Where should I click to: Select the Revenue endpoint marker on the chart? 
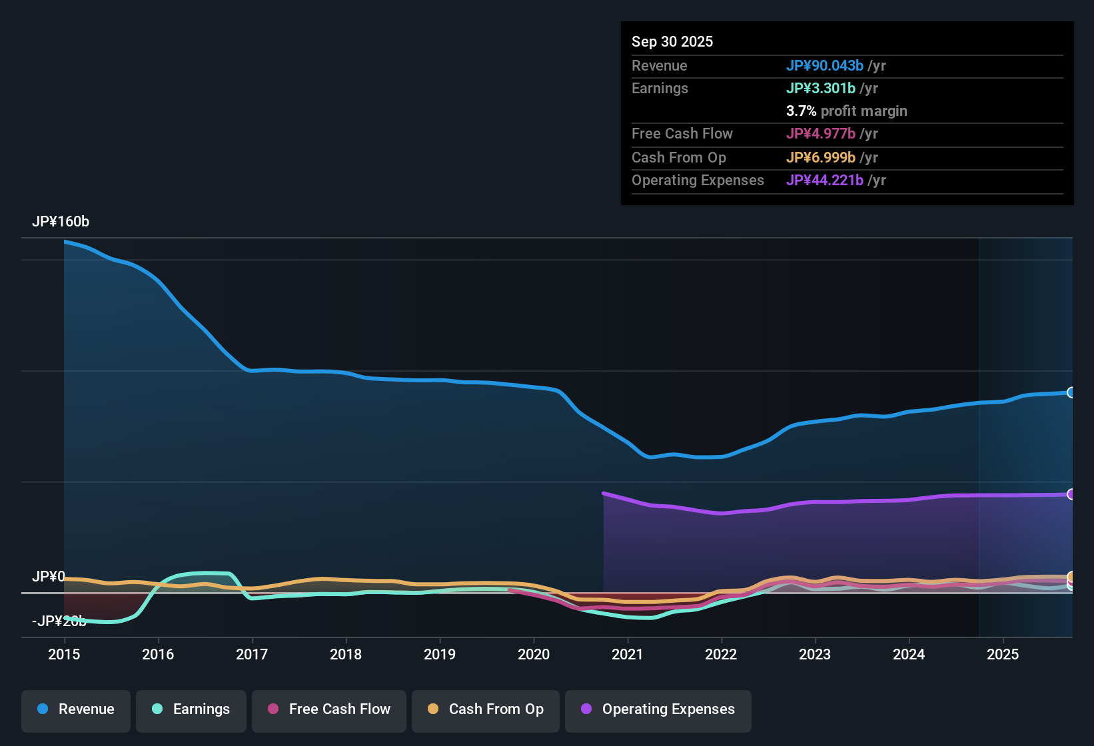click(1071, 392)
